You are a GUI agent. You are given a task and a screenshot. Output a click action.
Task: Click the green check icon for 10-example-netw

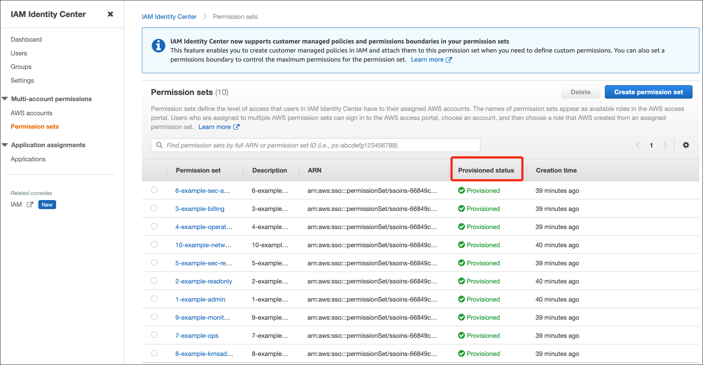[x=461, y=245]
